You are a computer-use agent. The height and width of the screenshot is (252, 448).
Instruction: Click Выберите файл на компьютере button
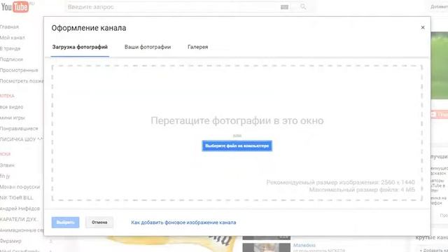coord(237,146)
